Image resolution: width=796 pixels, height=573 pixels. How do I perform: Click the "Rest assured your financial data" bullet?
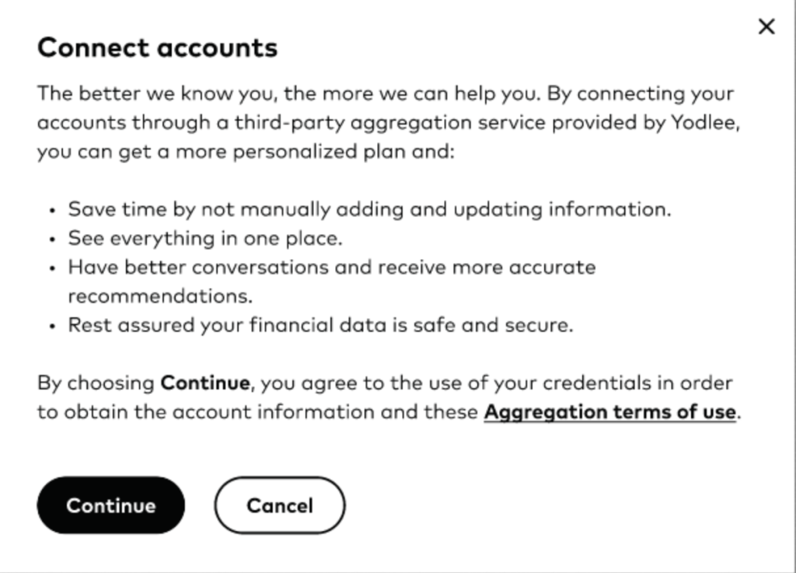coord(233,325)
